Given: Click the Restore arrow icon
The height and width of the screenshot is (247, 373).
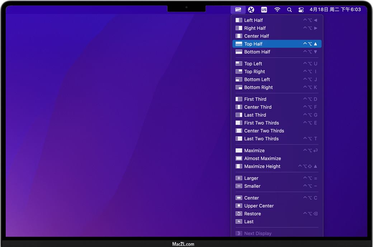Looking at the screenshot, I should pos(239,214).
